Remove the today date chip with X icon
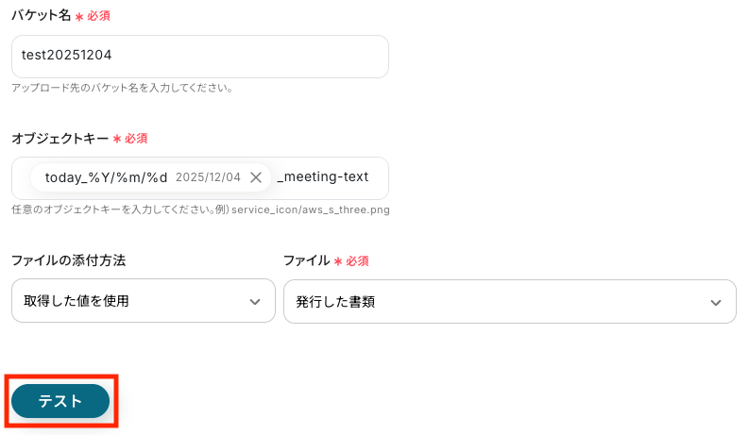This screenshot has width=749, height=435. point(255,177)
